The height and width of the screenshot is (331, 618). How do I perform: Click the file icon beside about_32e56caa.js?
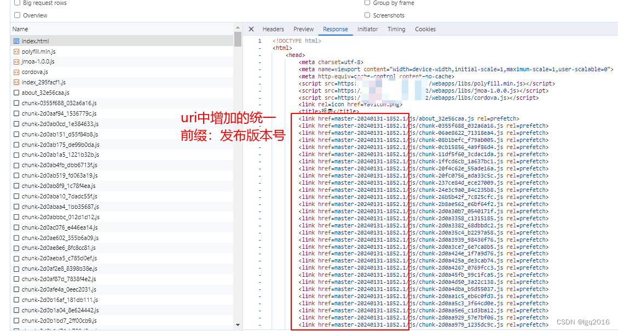tap(16, 93)
